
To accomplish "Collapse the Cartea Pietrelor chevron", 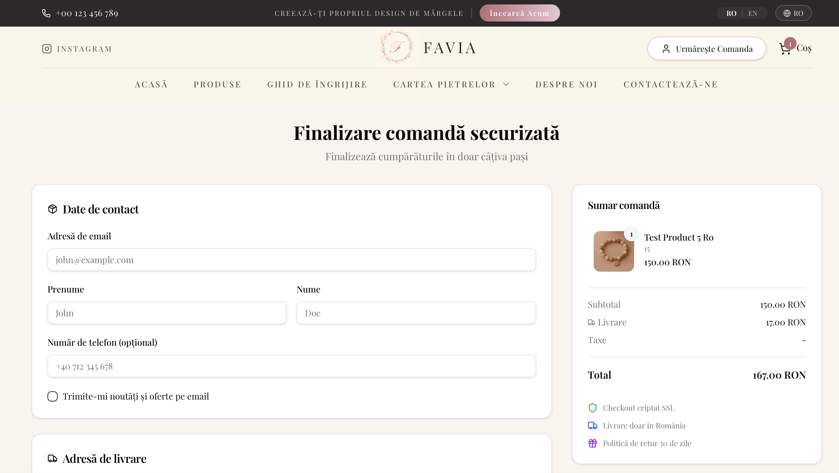I will click(506, 84).
